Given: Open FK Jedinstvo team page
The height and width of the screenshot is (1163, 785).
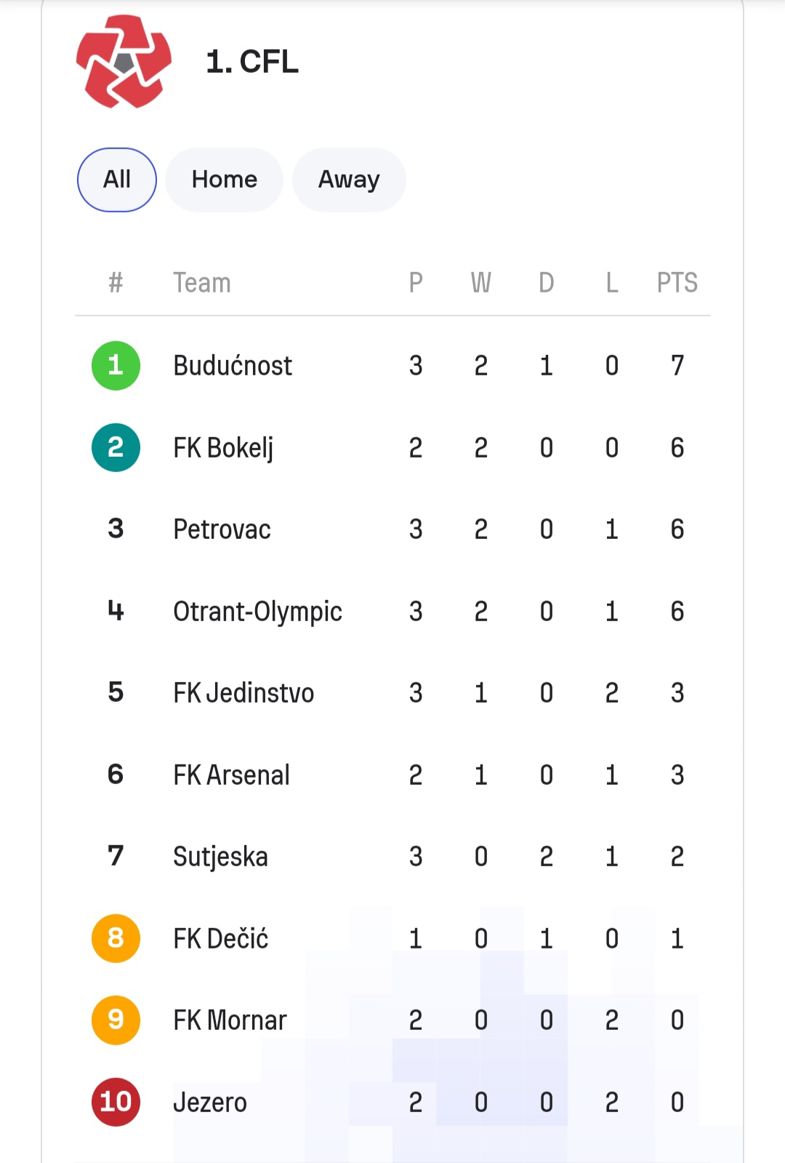Looking at the screenshot, I should (x=243, y=693).
